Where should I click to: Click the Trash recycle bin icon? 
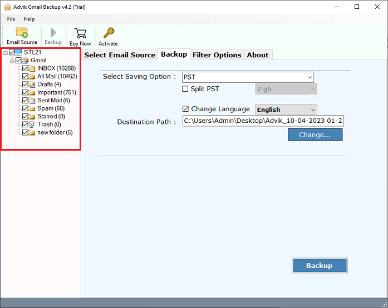32,125
